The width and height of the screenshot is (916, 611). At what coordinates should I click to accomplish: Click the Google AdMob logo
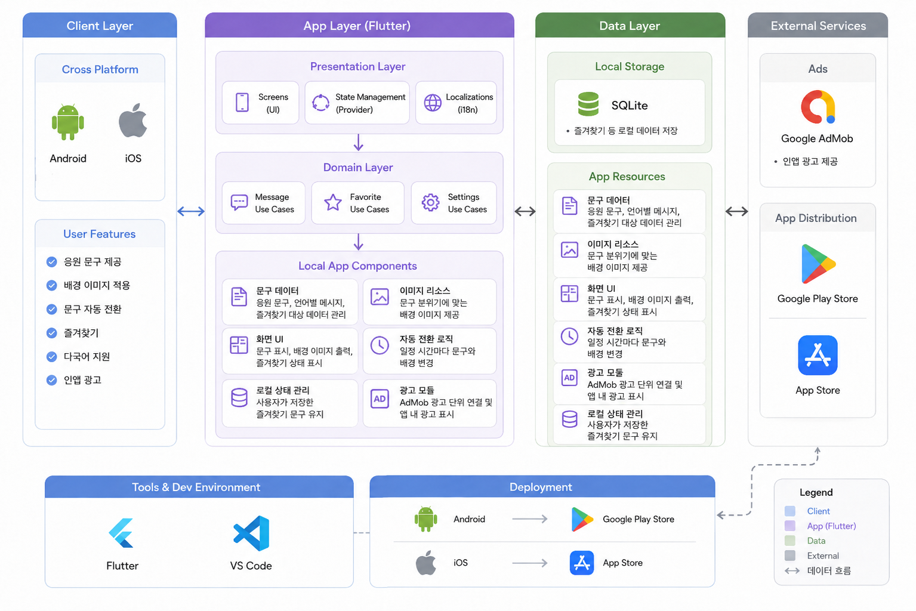(818, 107)
